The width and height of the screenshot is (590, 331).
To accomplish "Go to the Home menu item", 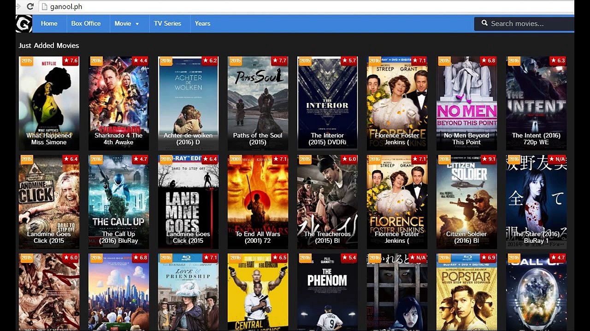I will coord(49,23).
